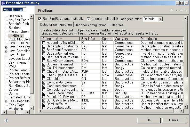Click the type filter text field
Screen dimensions: 190x127
(x=14, y=10)
